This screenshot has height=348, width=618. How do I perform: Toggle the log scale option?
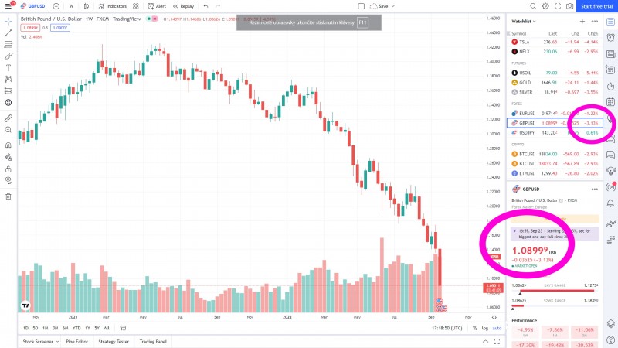click(x=484, y=328)
